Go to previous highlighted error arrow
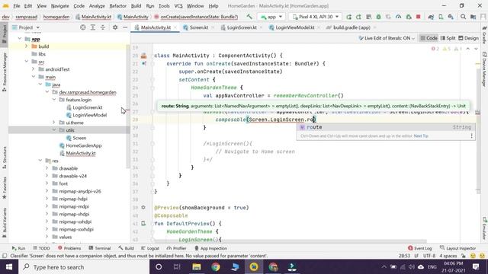Viewport: 488px width, 274px height. pos(467,49)
